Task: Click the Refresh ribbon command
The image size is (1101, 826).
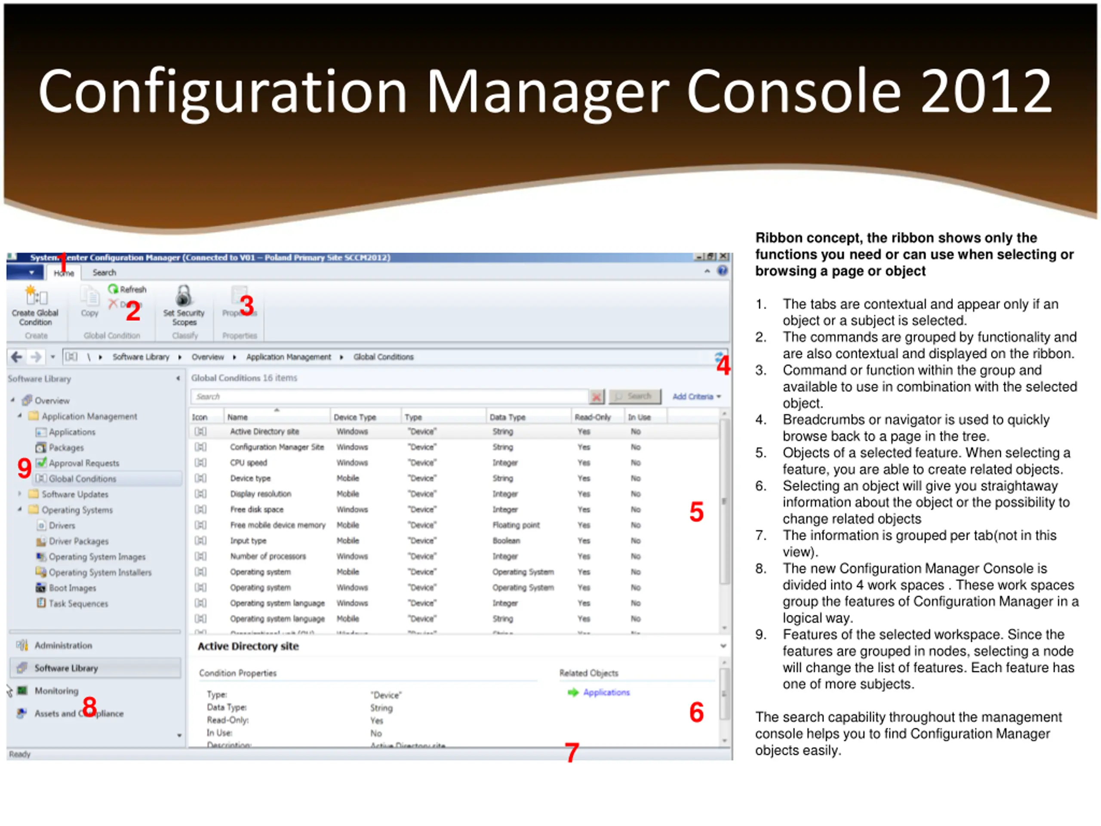Action: 127,289
